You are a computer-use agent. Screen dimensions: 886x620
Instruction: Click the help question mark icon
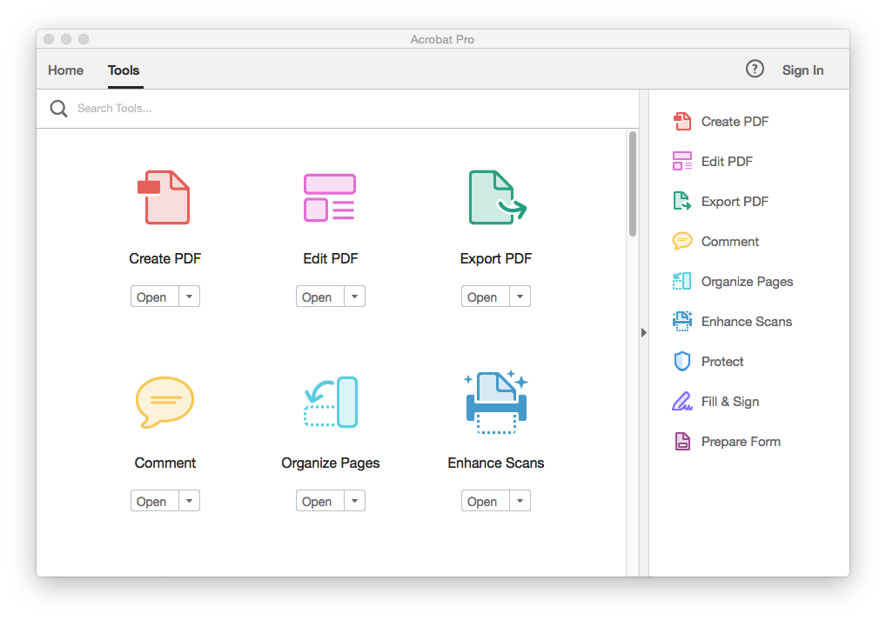[x=754, y=68]
